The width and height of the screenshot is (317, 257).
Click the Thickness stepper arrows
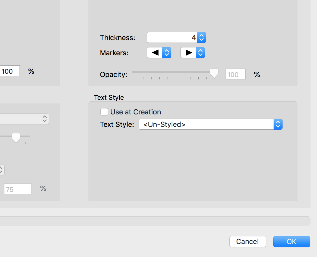[201, 37]
